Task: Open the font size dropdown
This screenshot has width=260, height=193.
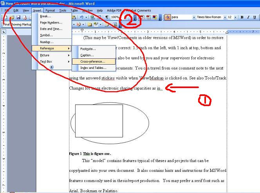Action: [x=235, y=18]
